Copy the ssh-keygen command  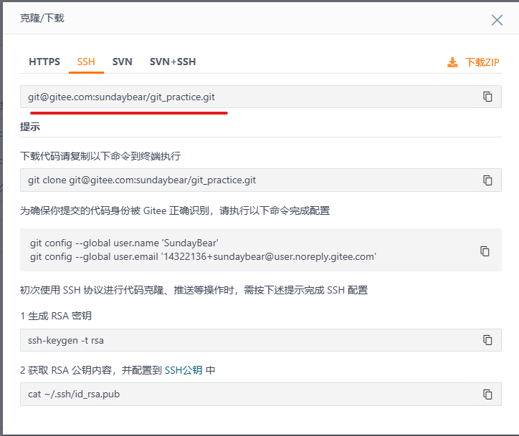click(x=487, y=340)
